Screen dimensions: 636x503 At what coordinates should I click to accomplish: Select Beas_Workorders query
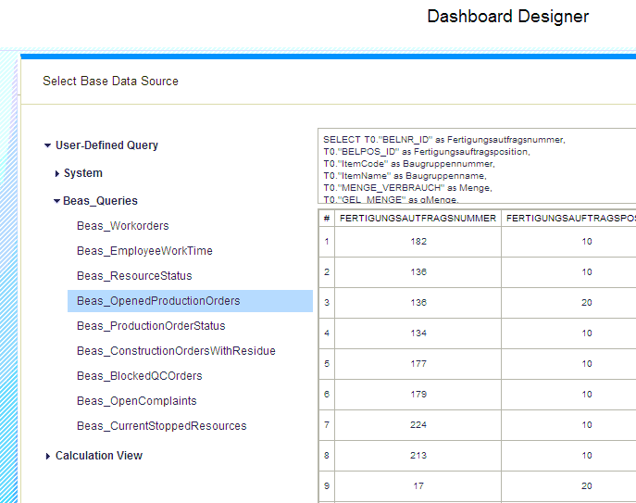pyautogui.click(x=122, y=226)
